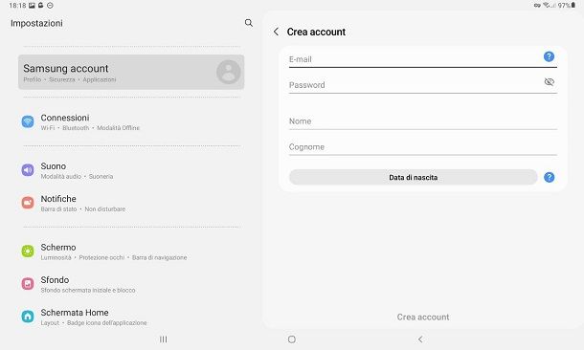Tap the Schermo brightness icon
This screenshot has width=584, height=350.
28,252
